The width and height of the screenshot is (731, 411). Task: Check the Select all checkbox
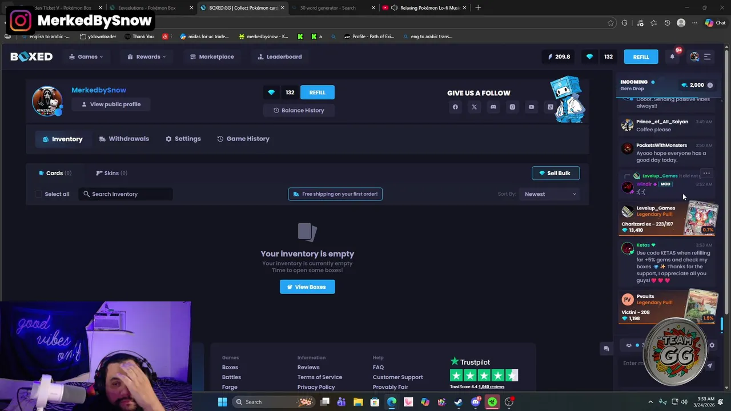click(x=39, y=194)
